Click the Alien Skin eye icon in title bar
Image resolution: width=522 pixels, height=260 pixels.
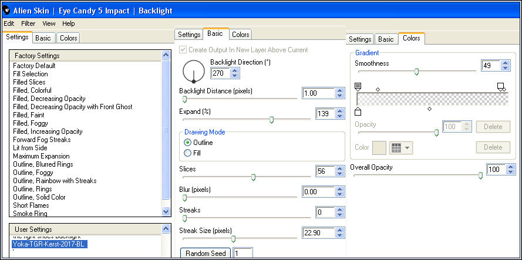click(6, 11)
